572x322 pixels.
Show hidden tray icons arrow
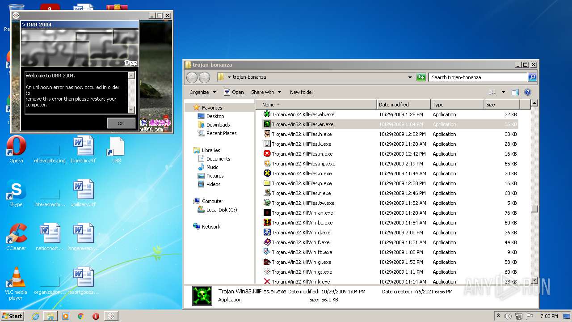pos(498,316)
